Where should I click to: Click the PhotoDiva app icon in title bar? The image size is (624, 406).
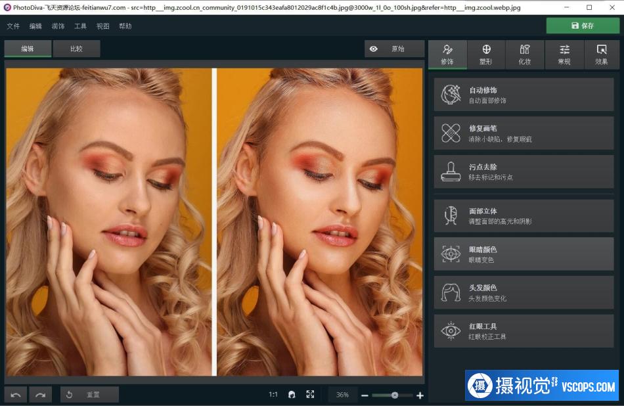[7, 7]
